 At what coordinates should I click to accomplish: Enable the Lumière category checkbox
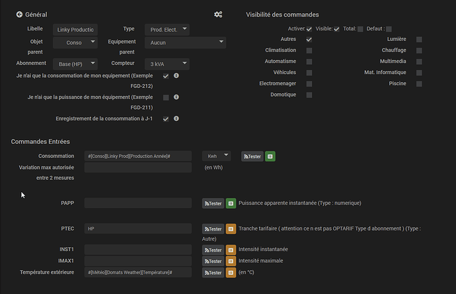419,40
